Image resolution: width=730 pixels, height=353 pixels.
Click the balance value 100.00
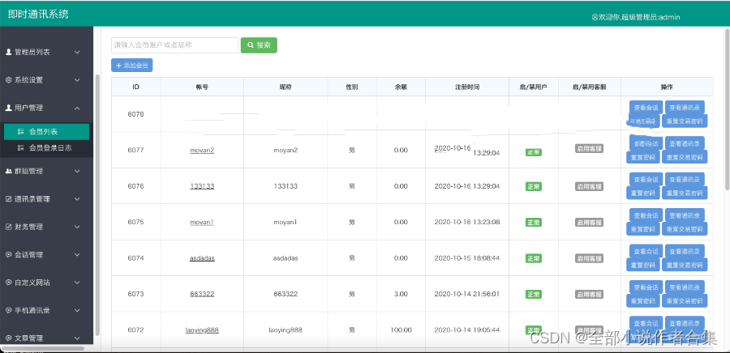click(401, 330)
